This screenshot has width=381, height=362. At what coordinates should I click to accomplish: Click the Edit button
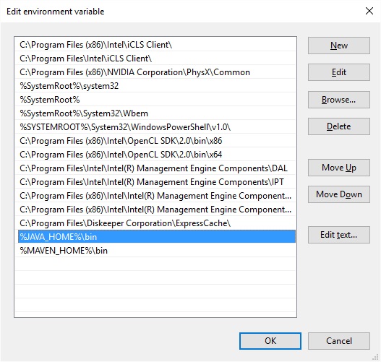[339, 72]
